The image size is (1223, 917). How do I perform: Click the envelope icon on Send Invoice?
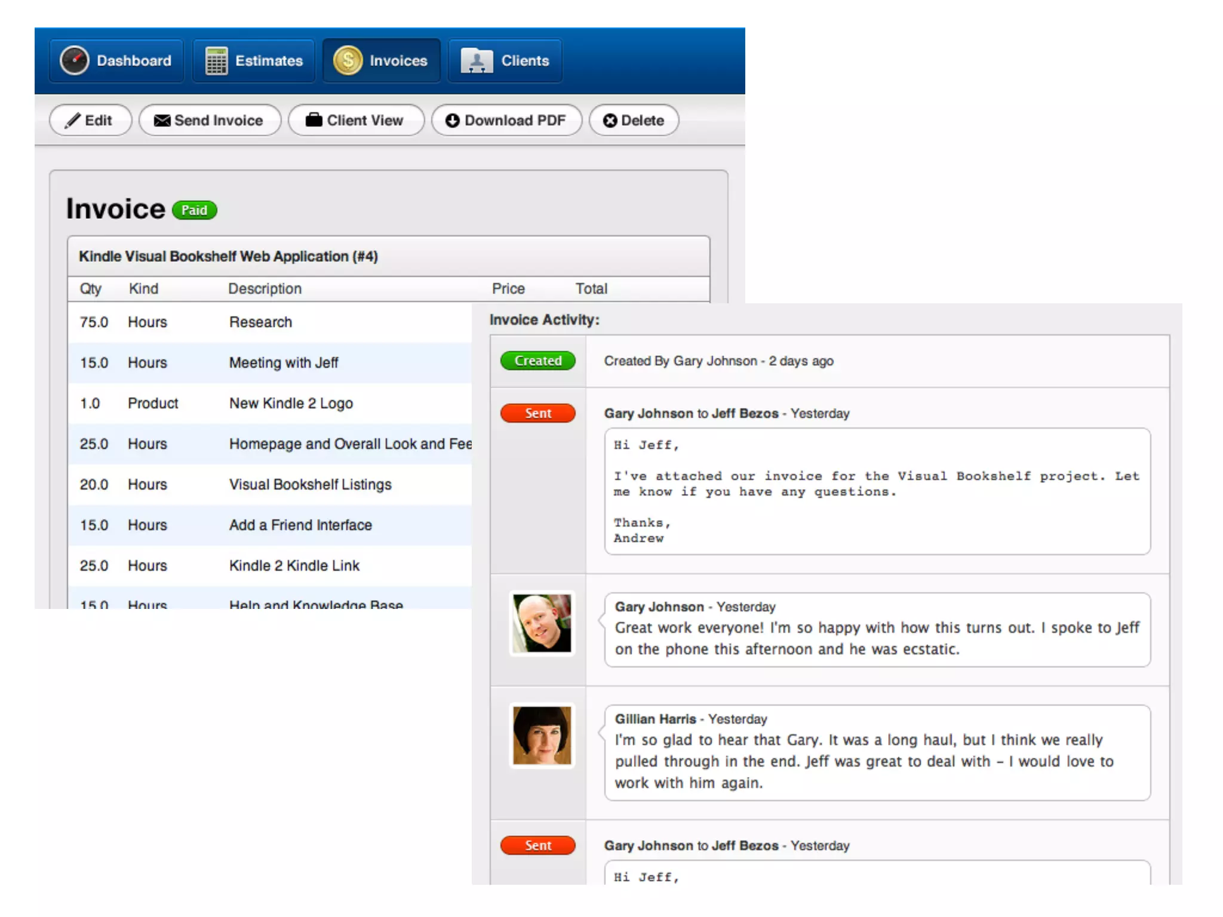click(161, 121)
